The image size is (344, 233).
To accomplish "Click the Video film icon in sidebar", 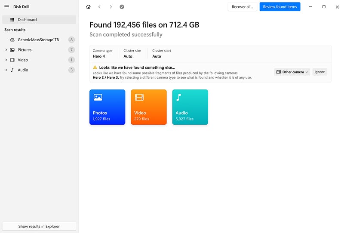I will (12, 60).
